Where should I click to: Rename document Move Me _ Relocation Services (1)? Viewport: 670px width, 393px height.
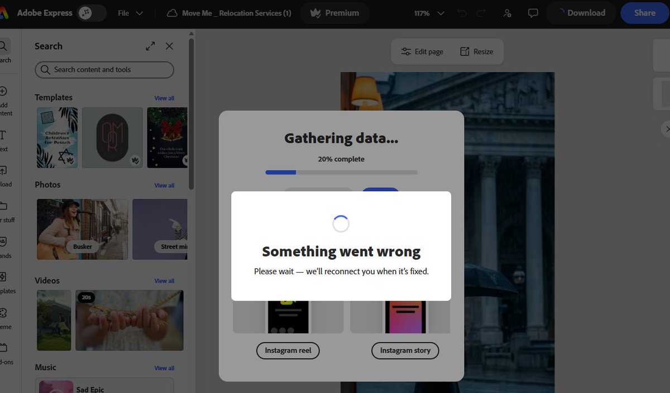[x=236, y=13]
